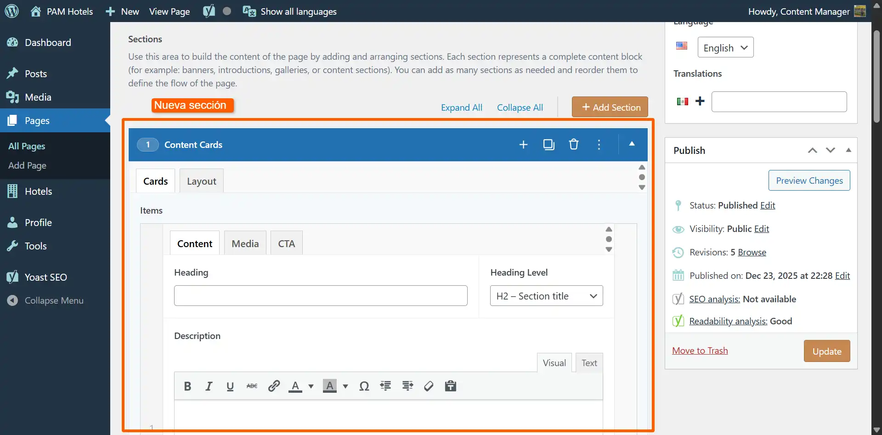Toggle the Publish panel closed
The image size is (882, 435).
(x=848, y=150)
